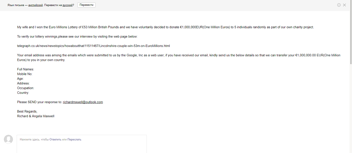Click the vertical scrollbar thumb

(x=351, y=32)
